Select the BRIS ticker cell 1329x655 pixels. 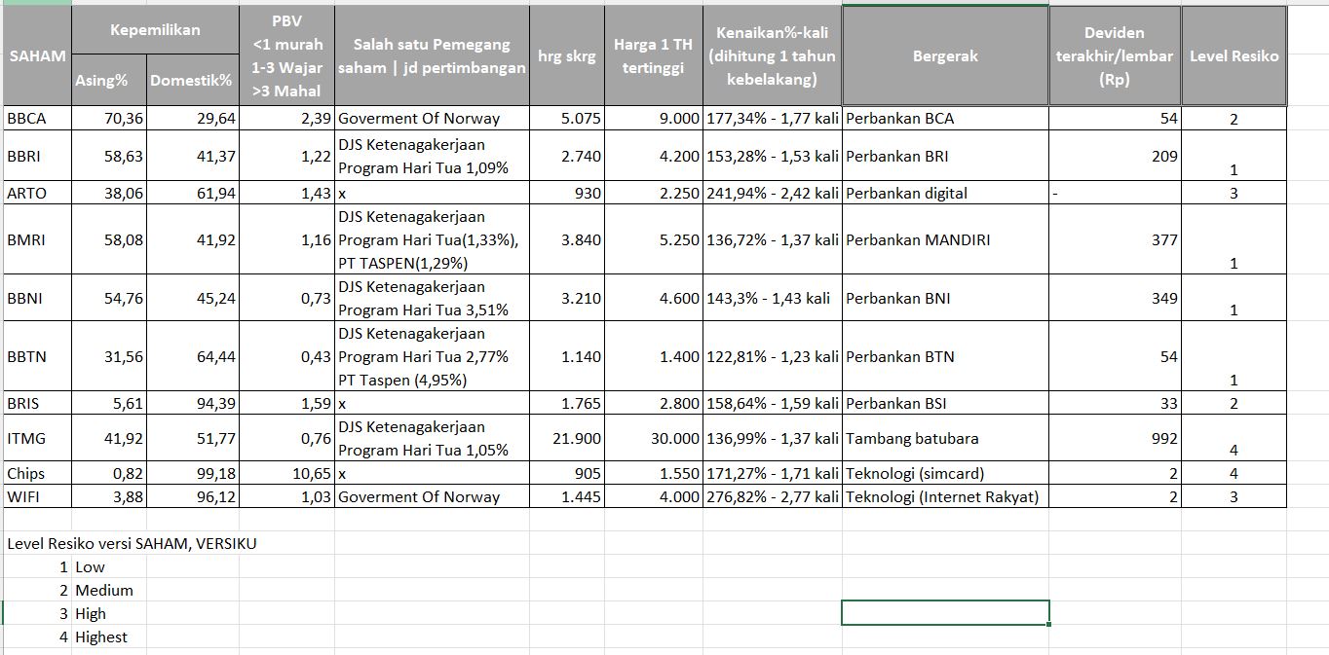(37, 403)
